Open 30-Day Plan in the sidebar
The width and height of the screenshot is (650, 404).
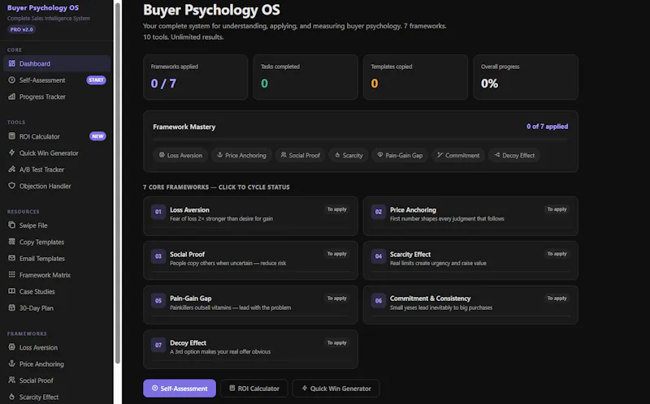57,308
